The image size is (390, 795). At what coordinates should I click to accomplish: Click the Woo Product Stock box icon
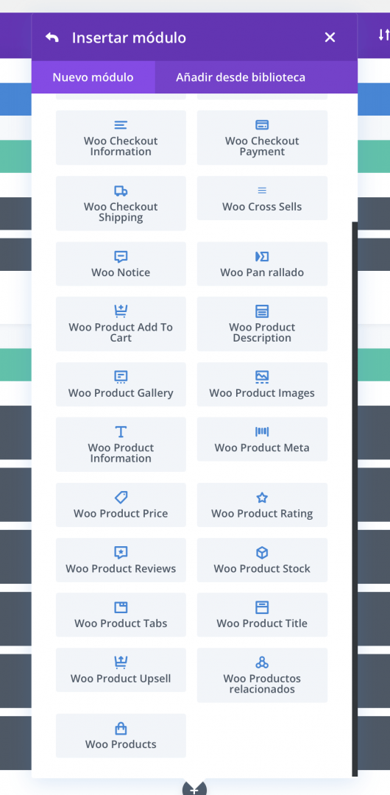(262, 553)
